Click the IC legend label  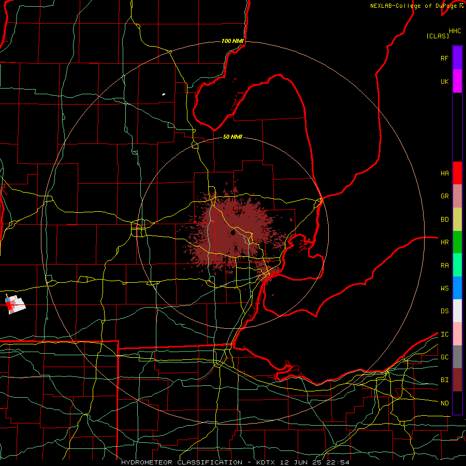[x=444, y=334]
